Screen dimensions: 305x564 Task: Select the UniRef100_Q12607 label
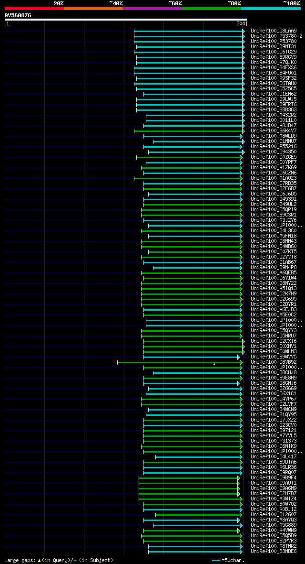[274, 514]
